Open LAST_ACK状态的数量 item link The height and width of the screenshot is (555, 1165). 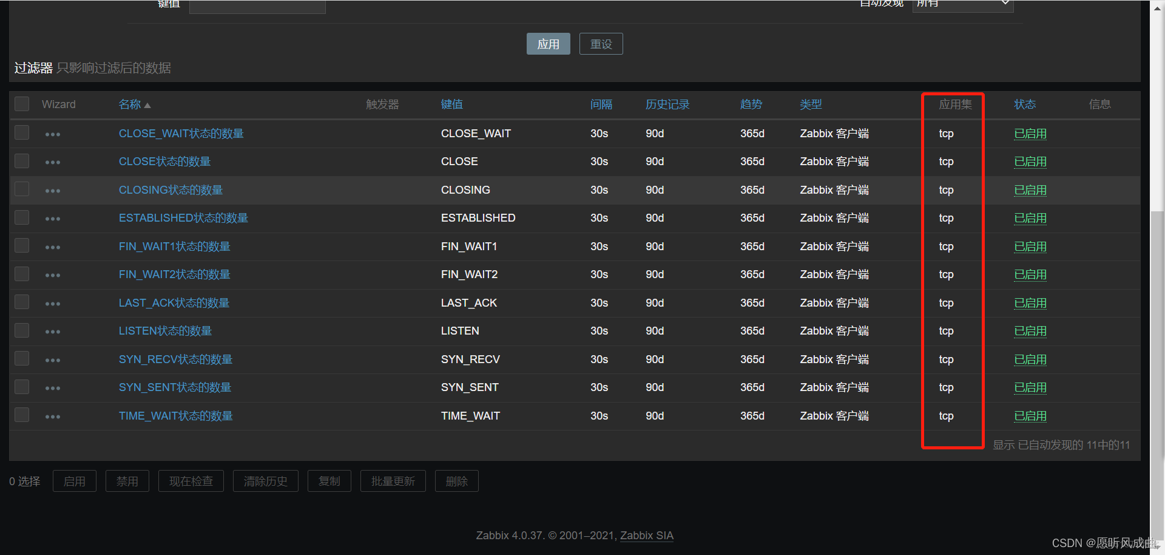[174, 303]
